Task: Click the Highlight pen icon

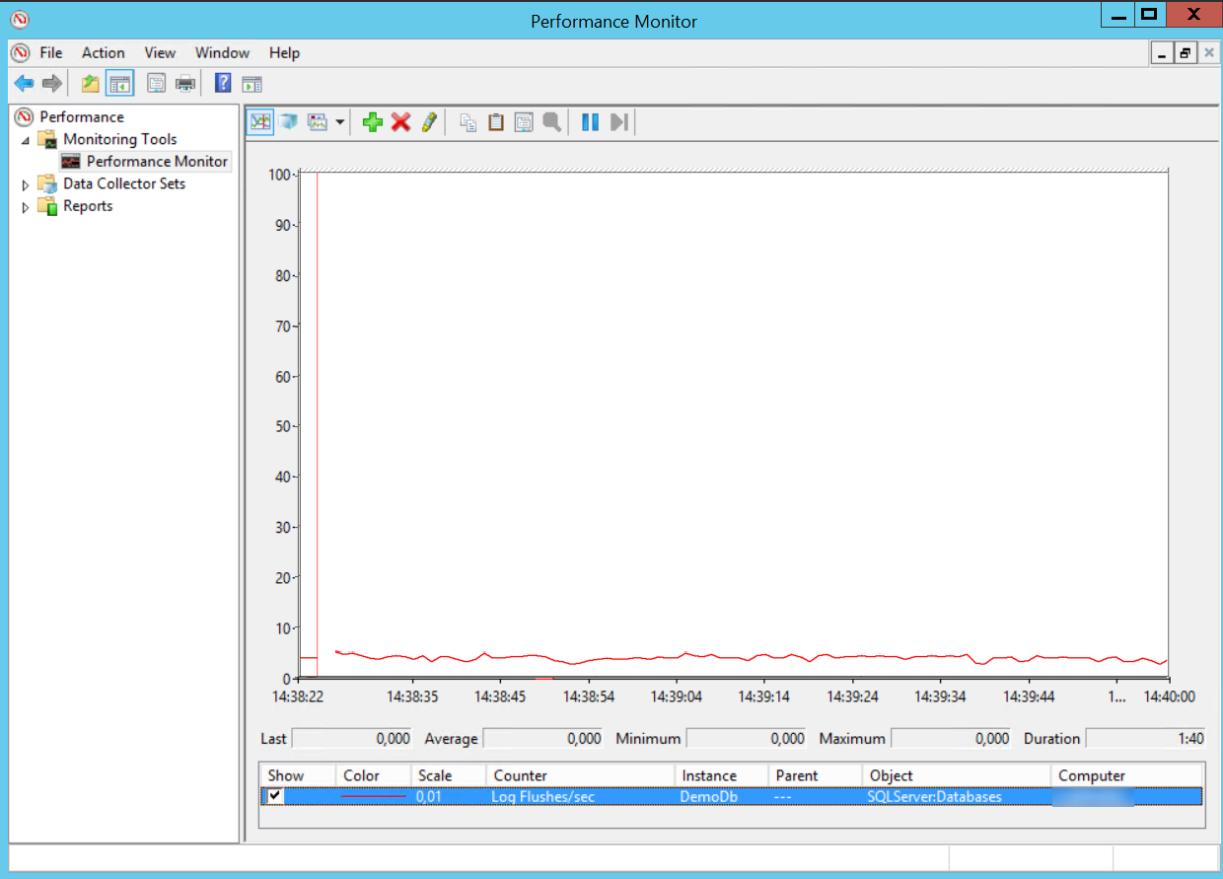Action: click(428, 122)
